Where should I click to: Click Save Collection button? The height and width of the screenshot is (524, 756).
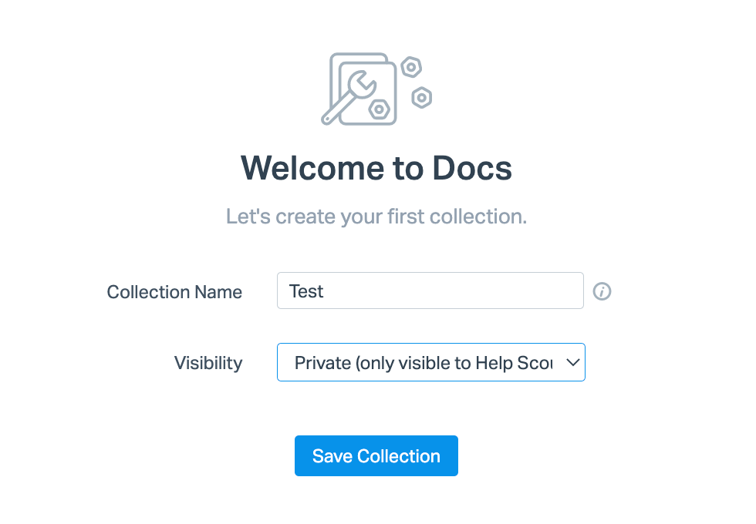376,455
